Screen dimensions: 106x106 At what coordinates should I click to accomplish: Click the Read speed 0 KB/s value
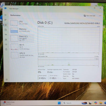42,78
